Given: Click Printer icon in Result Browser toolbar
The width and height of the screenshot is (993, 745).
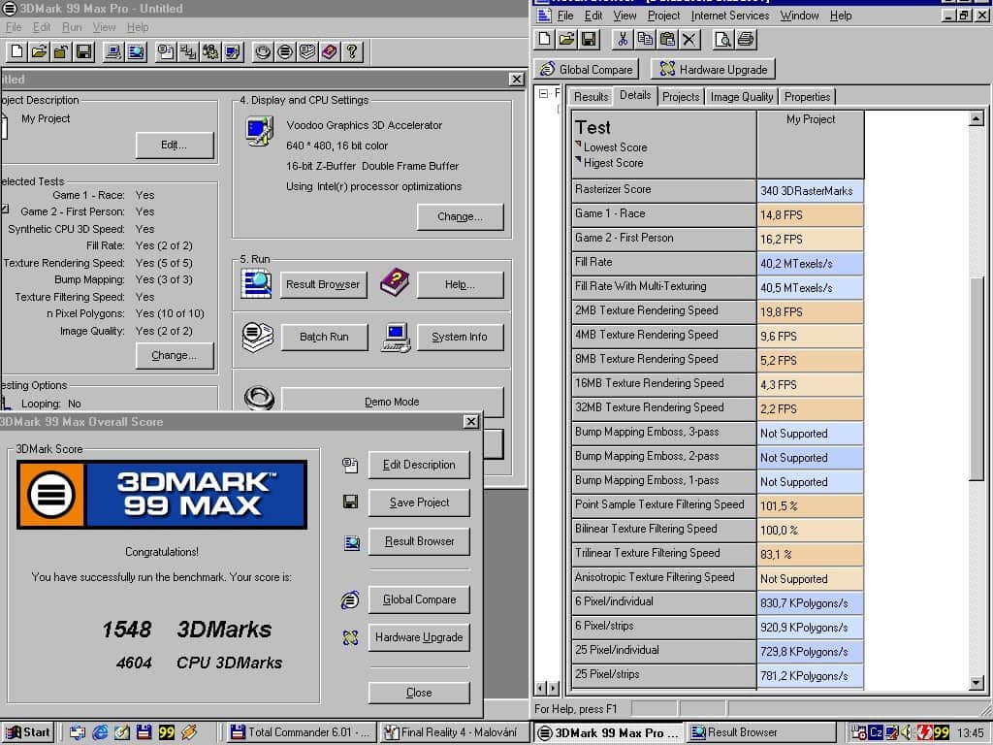Looking at the screenshot, I should point(746,39).
